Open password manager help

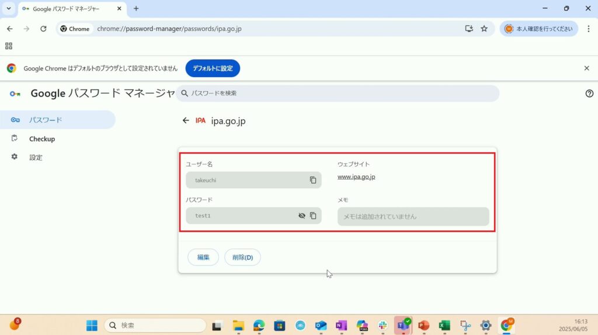[589, 93]
